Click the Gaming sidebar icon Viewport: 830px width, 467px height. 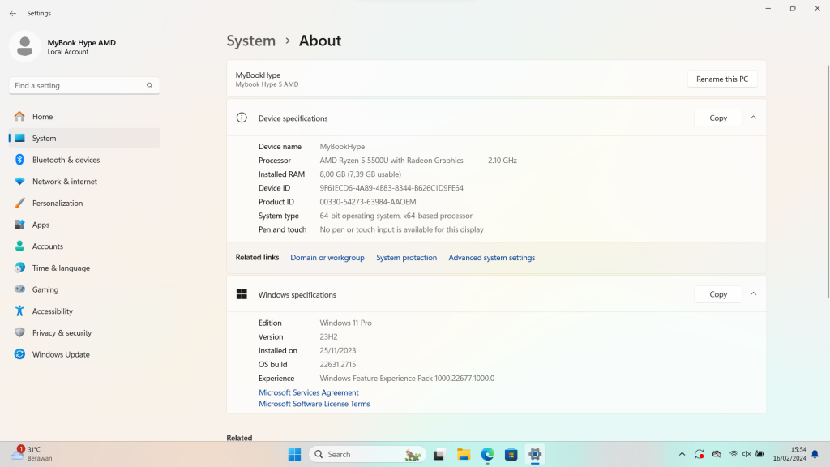tap(19, 289)
